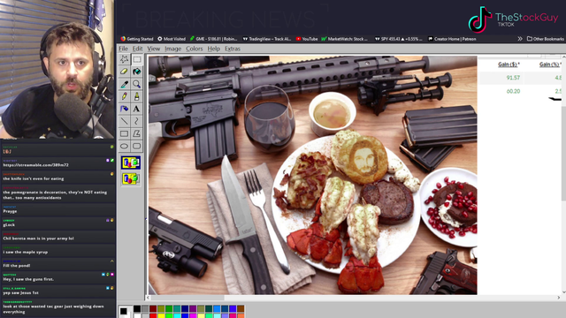Click the webcam video feed of the streamer
Viewport: 566px width, 318px height.
[x=57, y=69]
